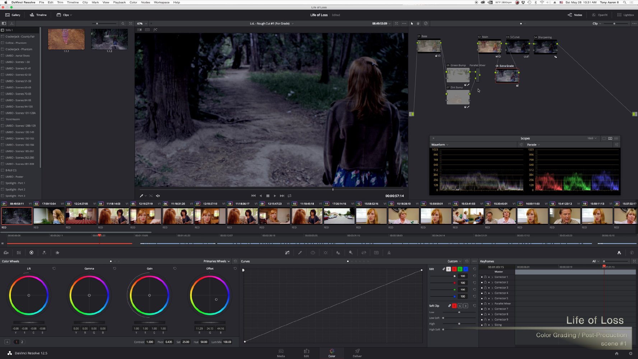Screen dimensions: 638x359
Task: Toggle the Gallery panel button
Action: pyautogui.click(x=13, y=15)
